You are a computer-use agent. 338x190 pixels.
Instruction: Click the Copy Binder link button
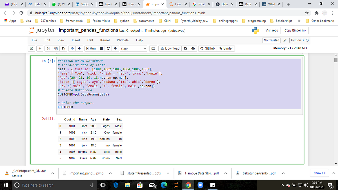point(295,30)
